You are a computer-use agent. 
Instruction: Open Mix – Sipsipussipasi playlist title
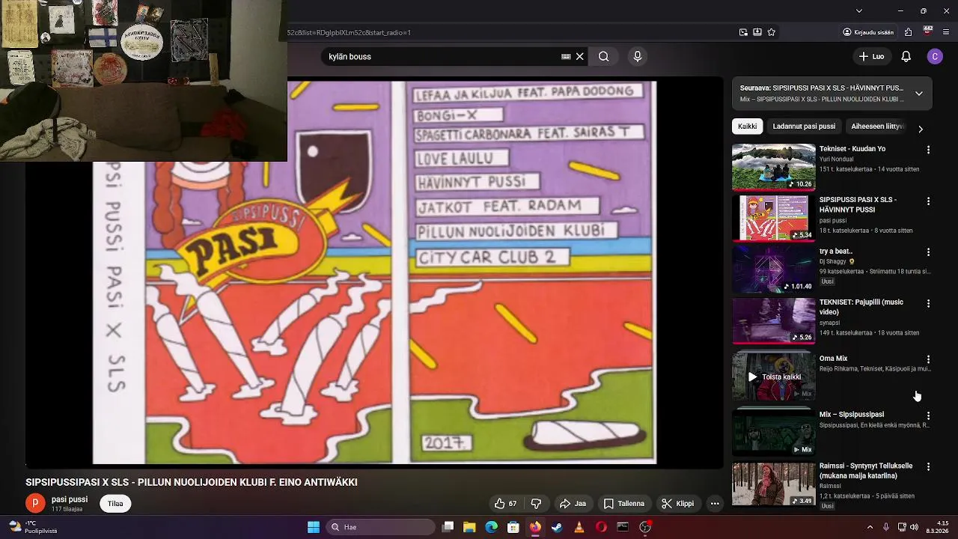(852, 414)
